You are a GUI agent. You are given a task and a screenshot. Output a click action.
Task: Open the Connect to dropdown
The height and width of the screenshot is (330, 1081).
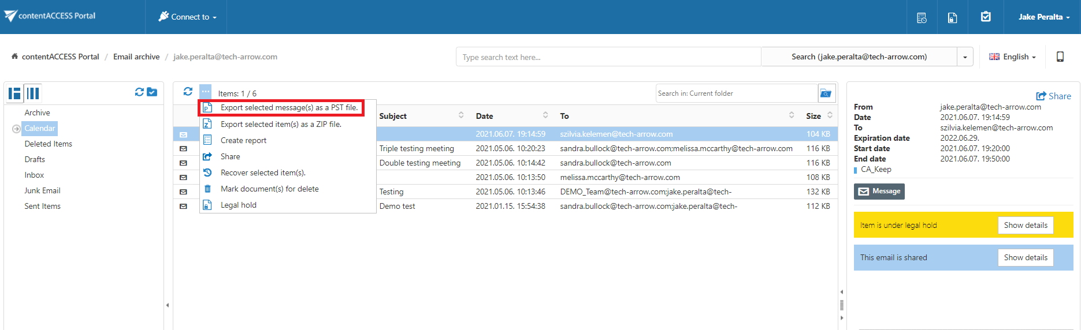pos(188,17)
